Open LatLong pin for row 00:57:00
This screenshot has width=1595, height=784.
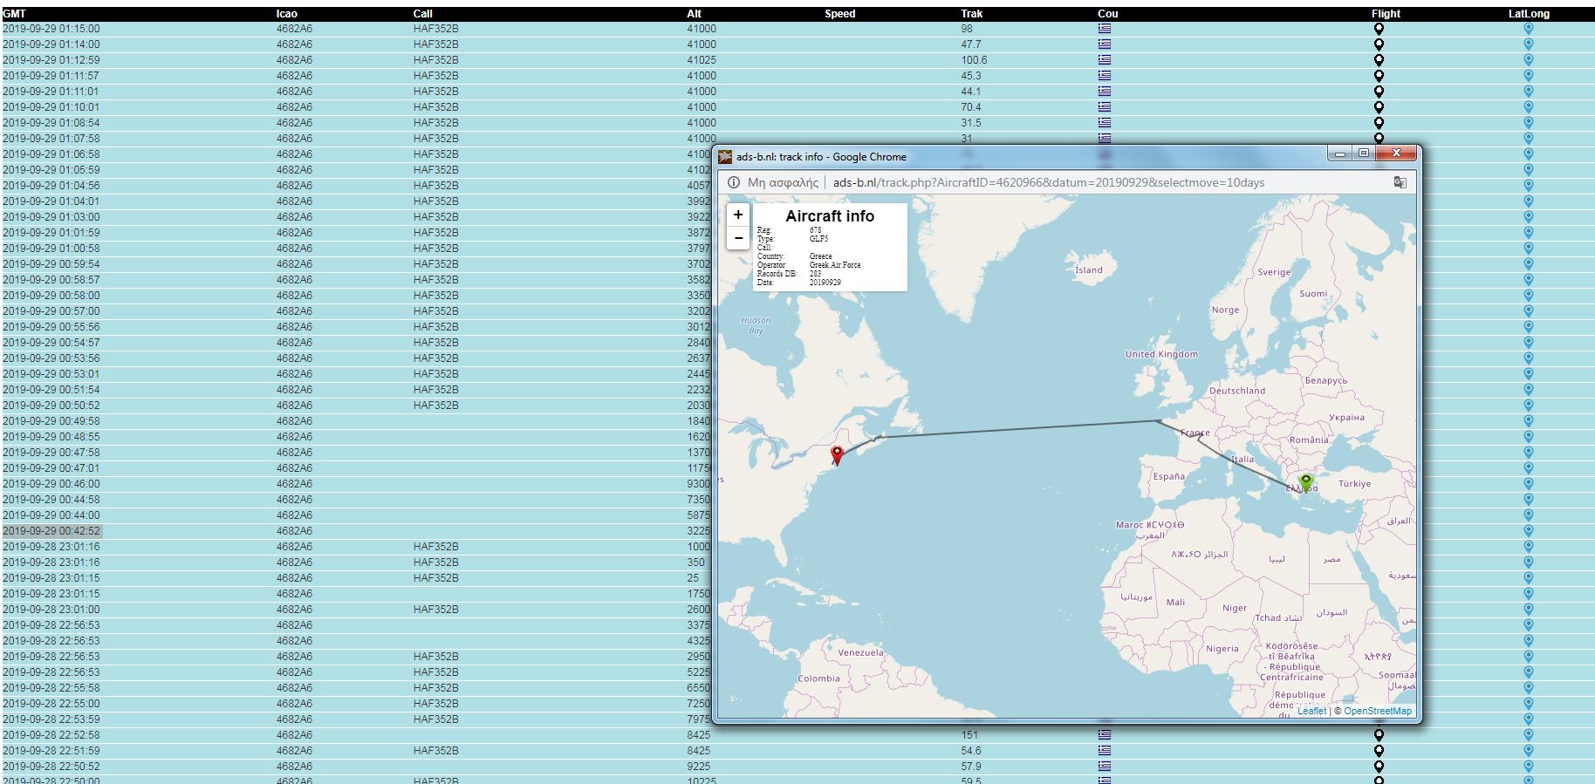click(1529, 311)
